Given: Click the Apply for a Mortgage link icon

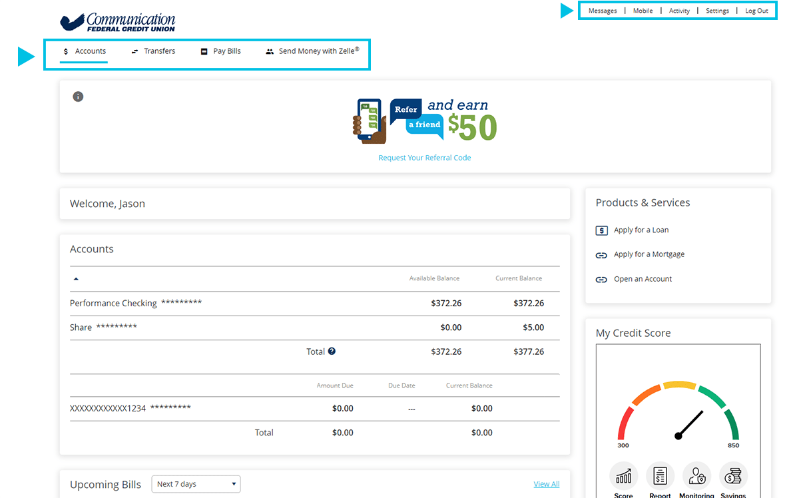Looking at the screenshot, I should tap(601, 255).
